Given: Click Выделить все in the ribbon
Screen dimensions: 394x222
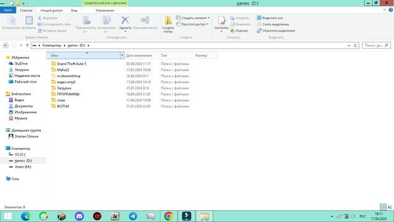Looking at the screenshot, I should pos(270,18).
